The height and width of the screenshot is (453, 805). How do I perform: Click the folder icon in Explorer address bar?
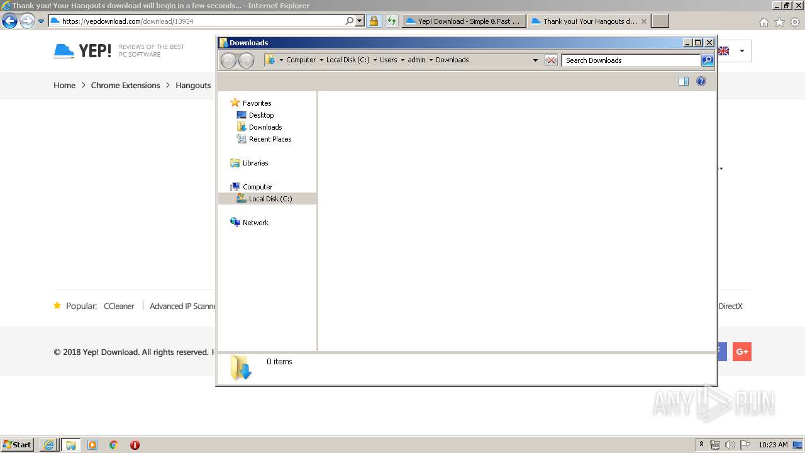pos(270,60)
